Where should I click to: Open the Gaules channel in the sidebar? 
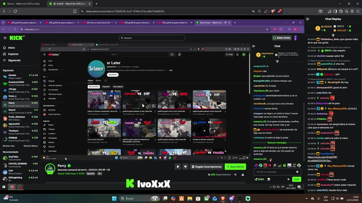coord(20,76)
